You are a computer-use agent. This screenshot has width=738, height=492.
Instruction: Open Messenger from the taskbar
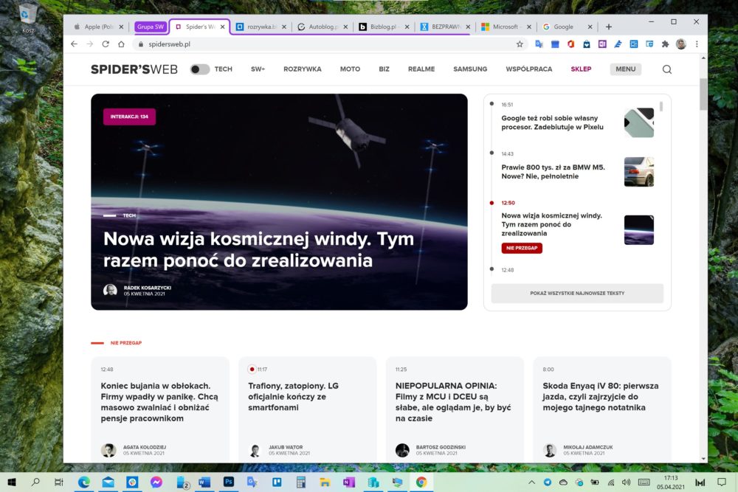pos(156,482)
